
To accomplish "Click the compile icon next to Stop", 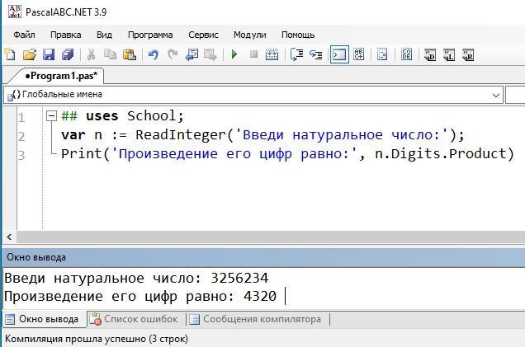I will [272, 54].
